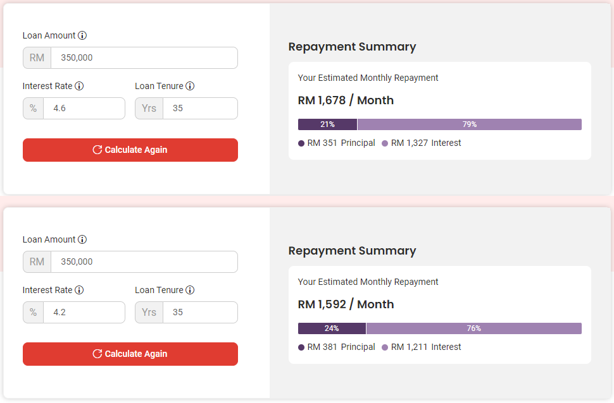This screenshot has height=403, width=614.
Task: Focus the Loan Tenure field next to the 4.2 rate
Action: (x=199, y=312)
